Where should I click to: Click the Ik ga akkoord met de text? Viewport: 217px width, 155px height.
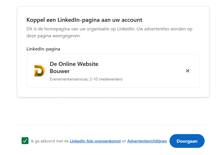point(50,141)
